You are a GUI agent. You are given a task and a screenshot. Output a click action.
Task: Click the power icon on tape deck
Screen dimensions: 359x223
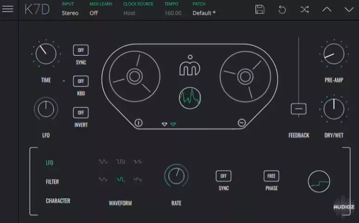tap(139, 123)
